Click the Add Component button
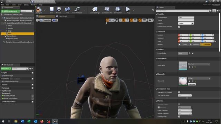 tap(10, 11)
